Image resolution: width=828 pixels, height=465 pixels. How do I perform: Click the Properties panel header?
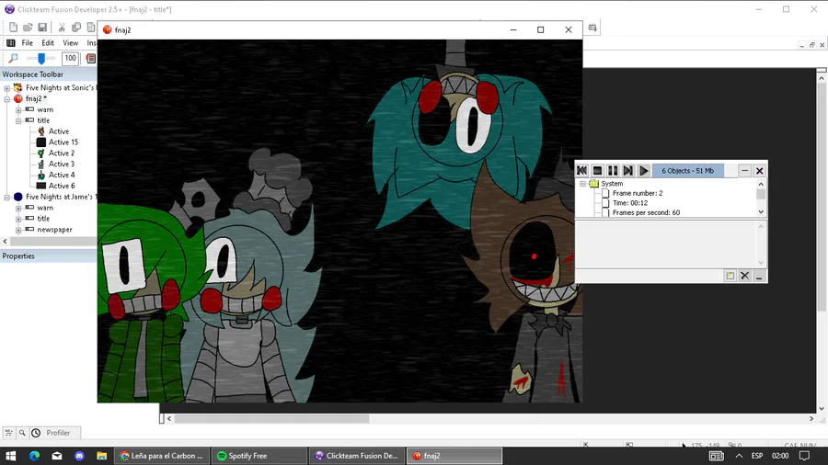pos(48,256)
